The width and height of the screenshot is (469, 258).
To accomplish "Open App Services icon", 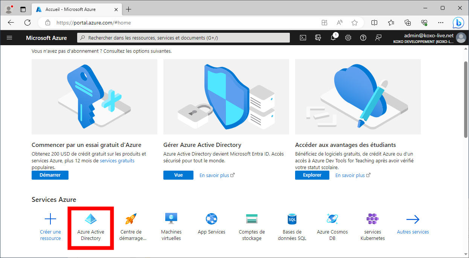I will 212,219.
